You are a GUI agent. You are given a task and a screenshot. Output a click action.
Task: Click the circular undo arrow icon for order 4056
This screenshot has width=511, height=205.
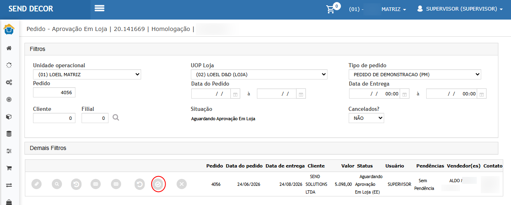[x=140, y=184]
